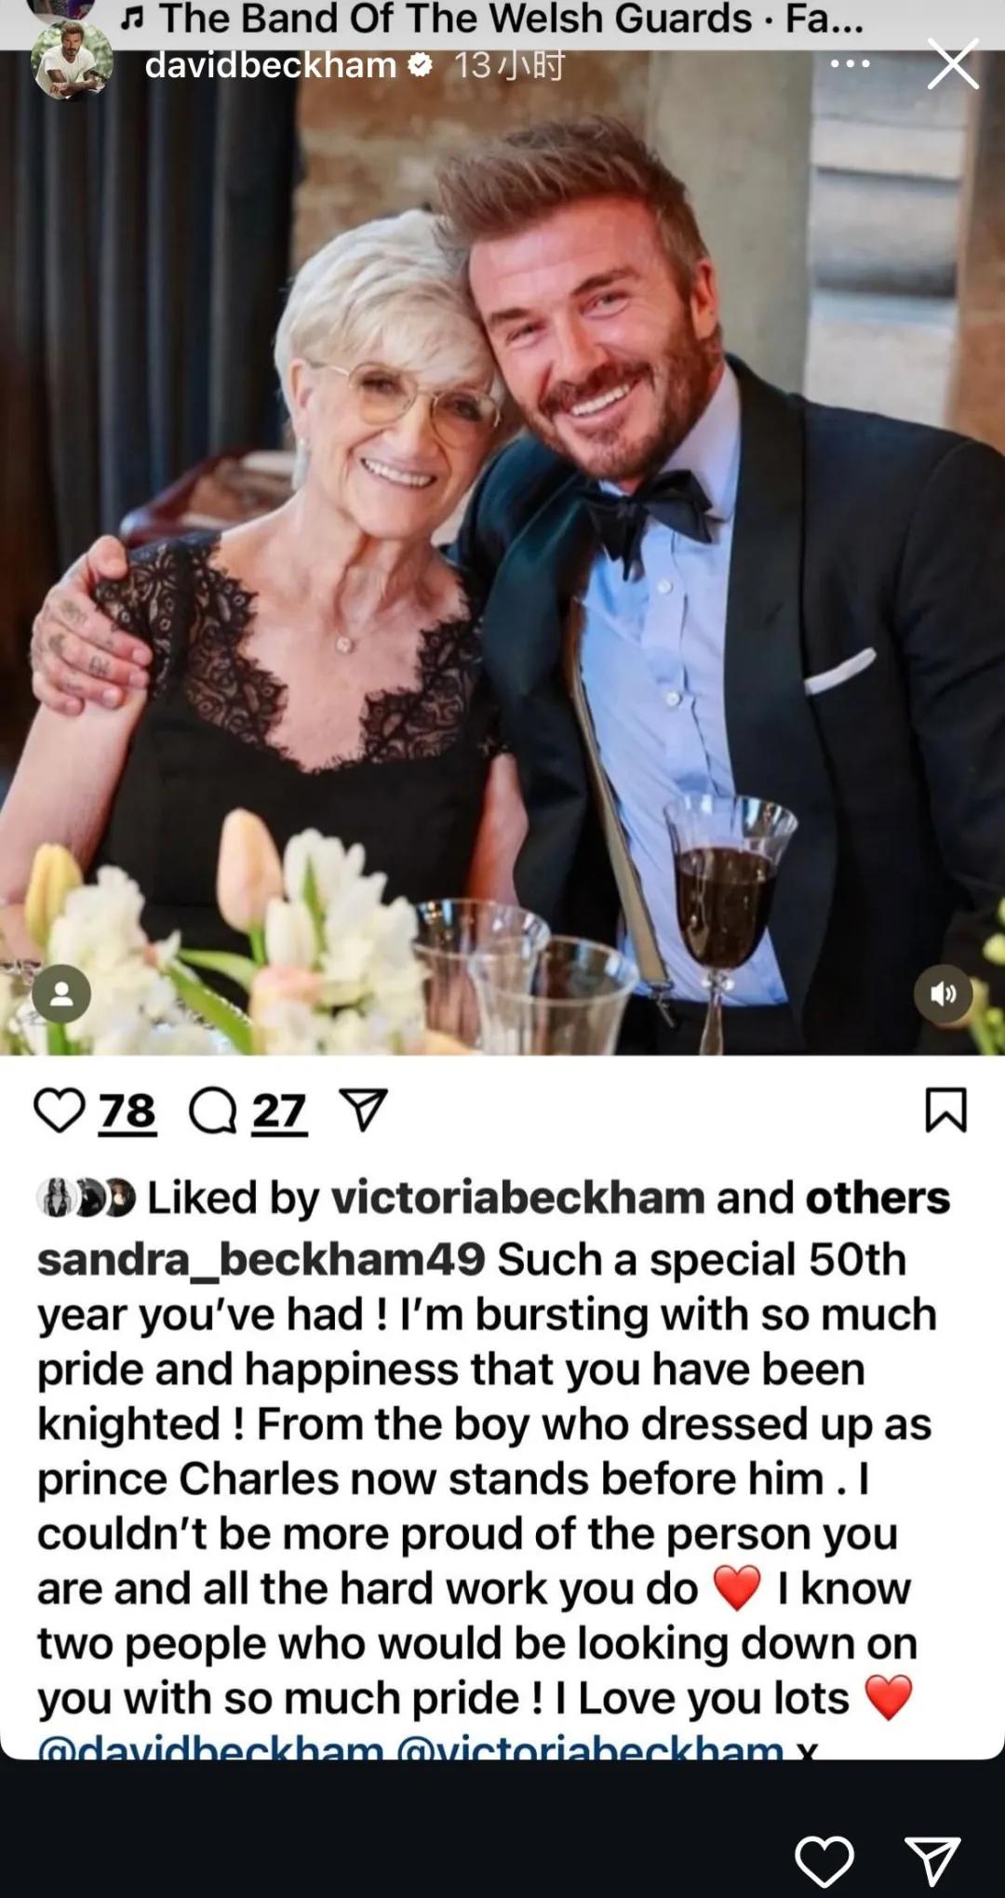Screen dimensions: 1005x1898
Task: View others who liked the post
Action: click(x=878, y=1197)
